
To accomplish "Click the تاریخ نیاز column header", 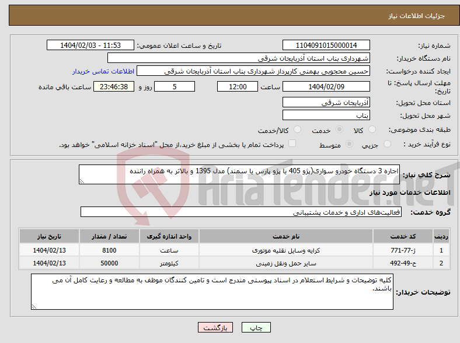I will (x=49, y=236).
